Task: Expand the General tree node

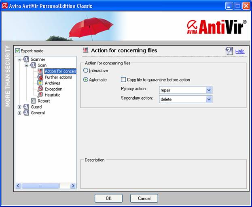Action: (x=19, y=113)
